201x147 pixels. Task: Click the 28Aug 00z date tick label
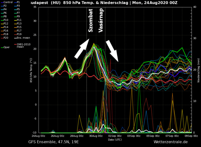tap(77, 136)
